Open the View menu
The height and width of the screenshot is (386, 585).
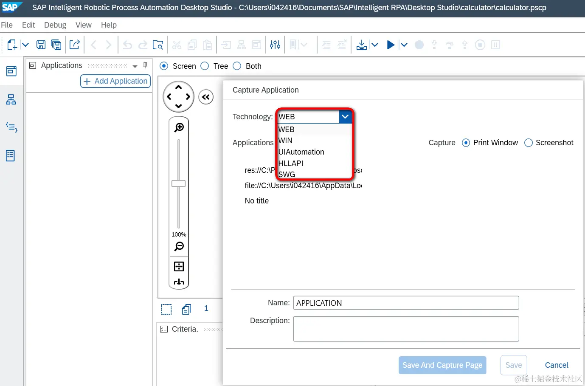click(84, 25)
